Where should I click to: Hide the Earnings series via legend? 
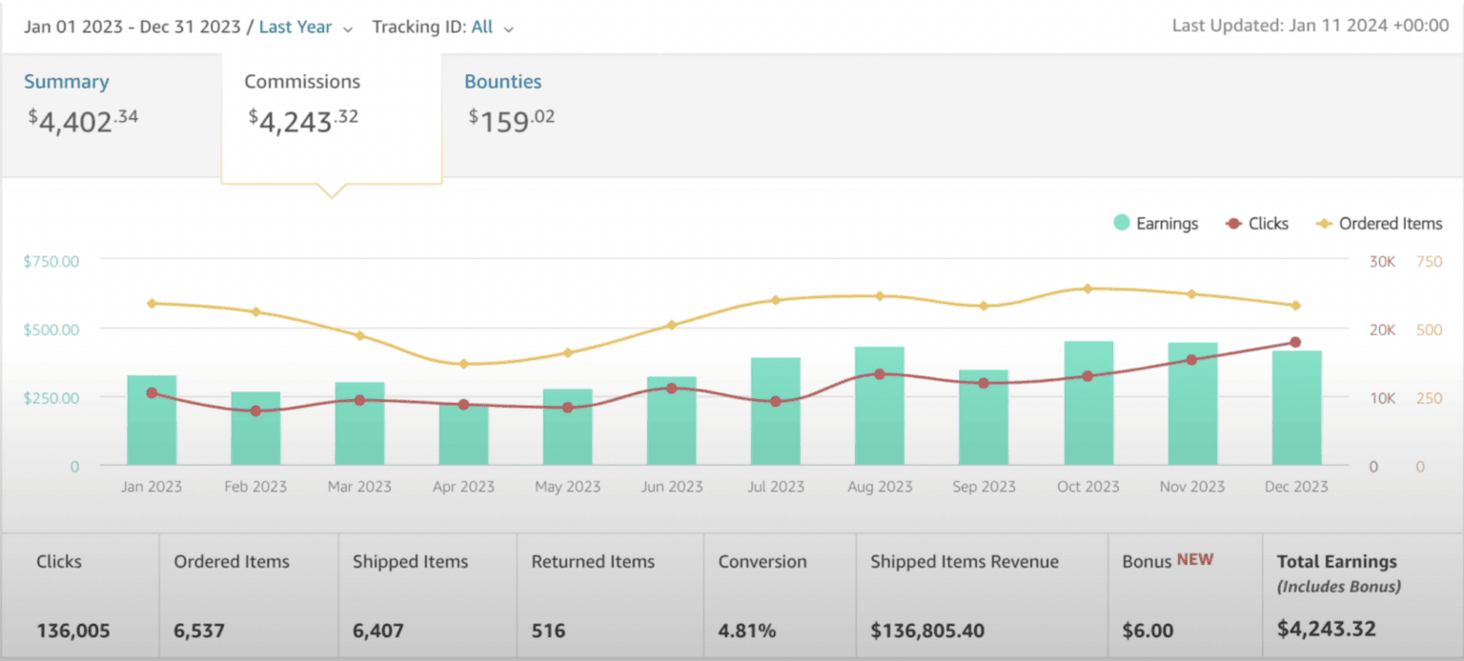(1155, 223)
